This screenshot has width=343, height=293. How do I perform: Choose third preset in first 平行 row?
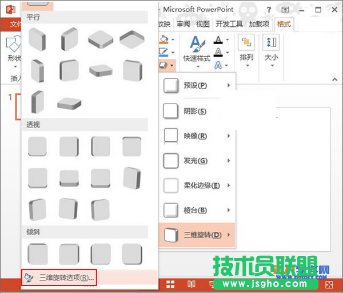(x=101, y=39)
